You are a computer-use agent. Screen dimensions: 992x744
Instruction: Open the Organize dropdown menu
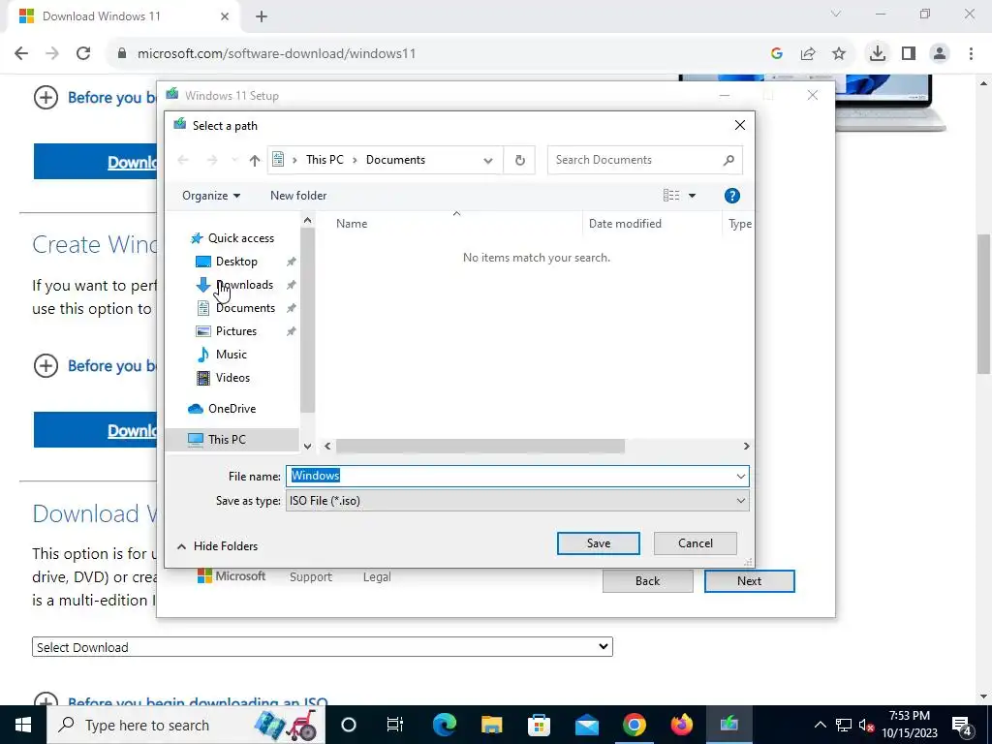210,196
